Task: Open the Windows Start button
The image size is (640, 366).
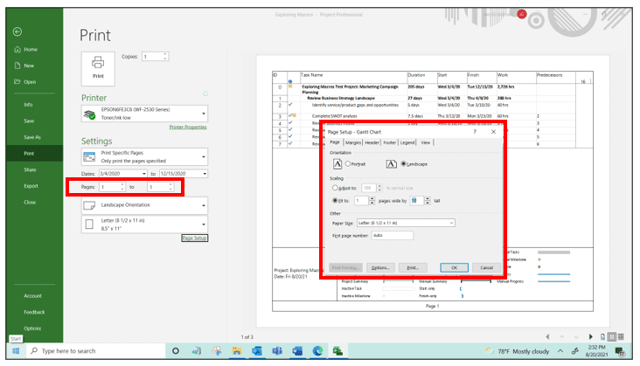Action: tap(16, 351)
